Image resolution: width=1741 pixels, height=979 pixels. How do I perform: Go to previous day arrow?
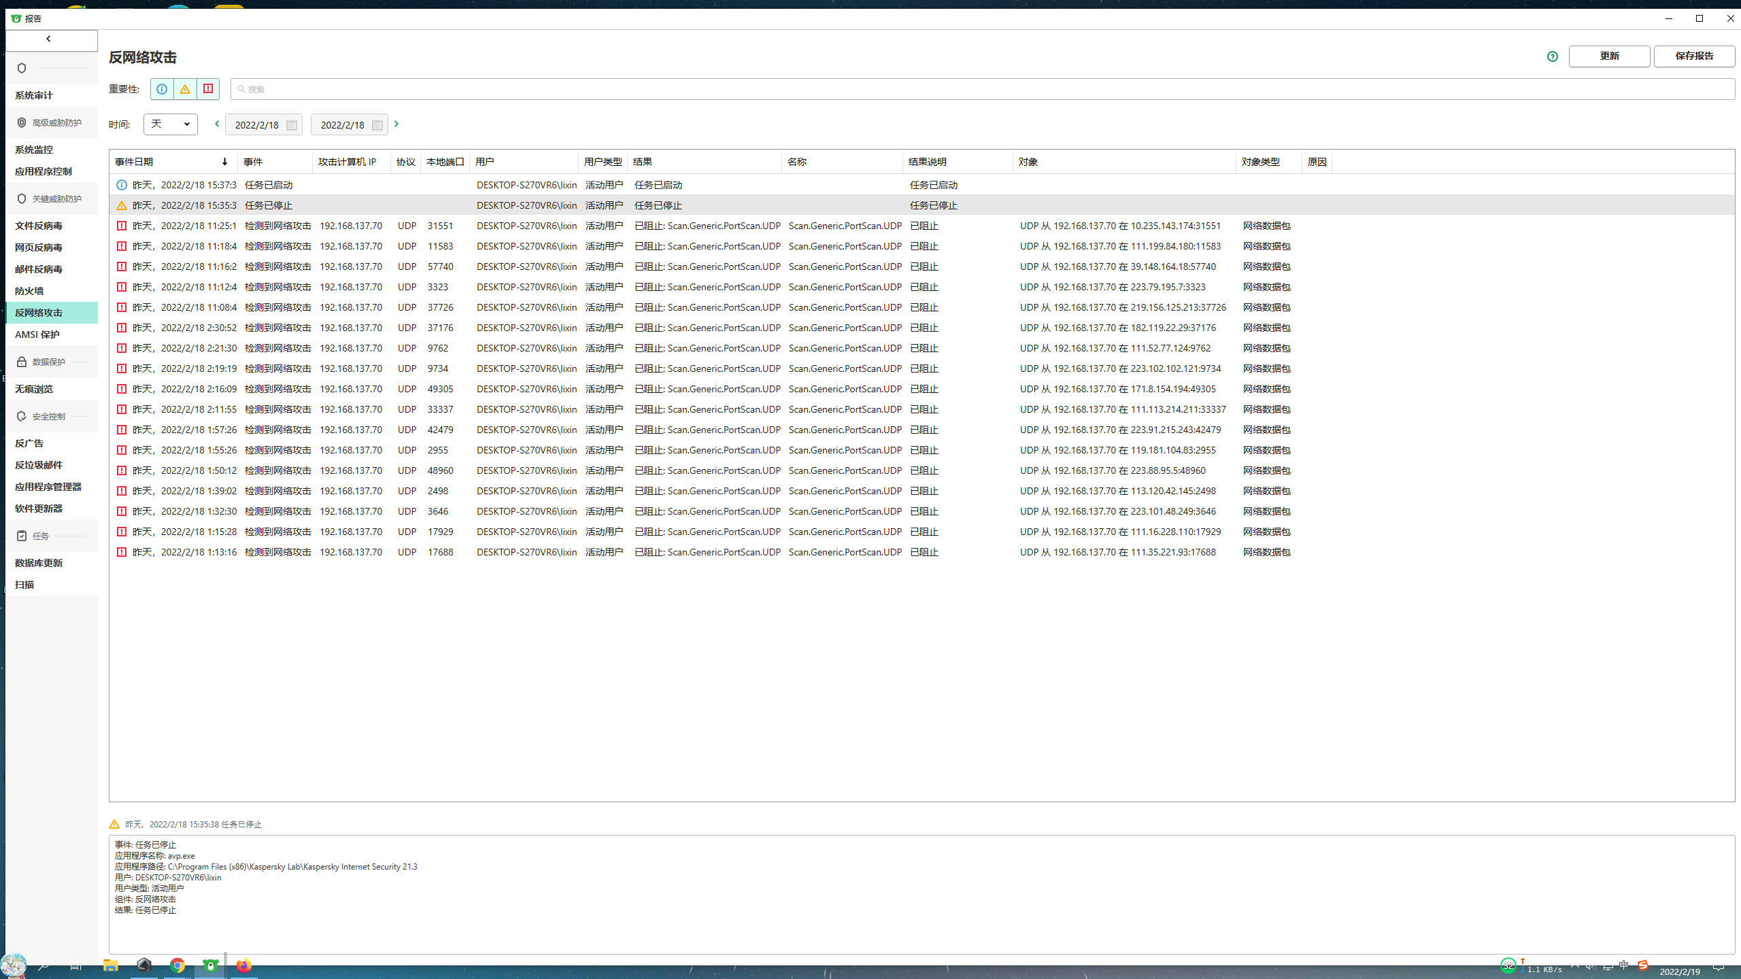pyautogui.click(x=217, y=124)
